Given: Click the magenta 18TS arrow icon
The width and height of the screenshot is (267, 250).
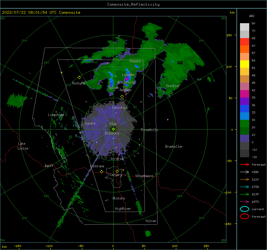Looking at the screenshot, I should (244, 202).
